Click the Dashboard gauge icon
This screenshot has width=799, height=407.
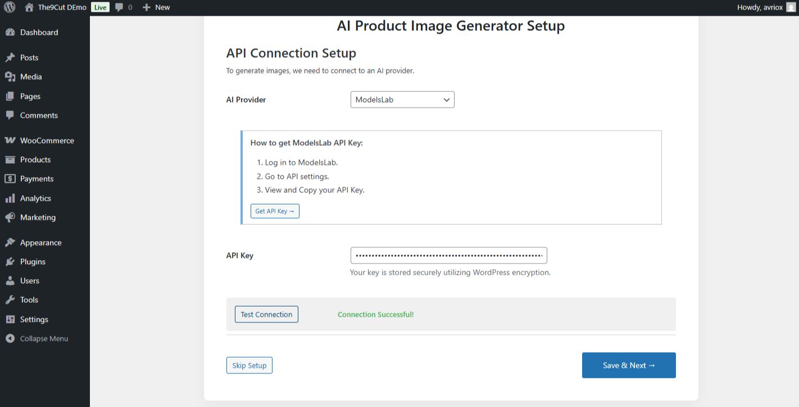tap(10, 33)
